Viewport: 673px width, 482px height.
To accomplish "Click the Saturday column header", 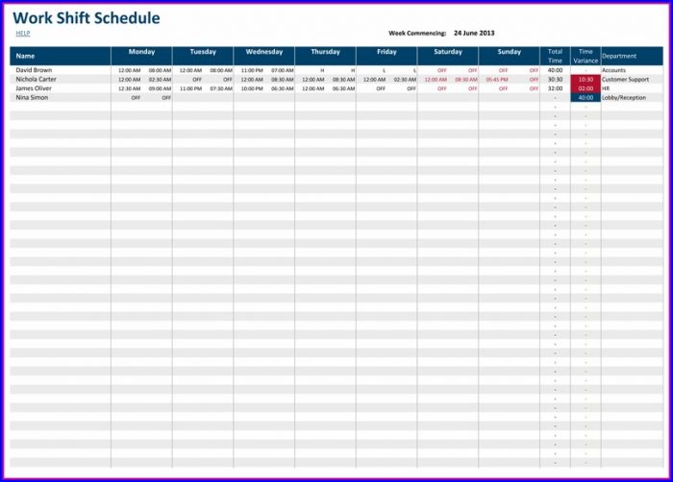I will click(448, 57).
